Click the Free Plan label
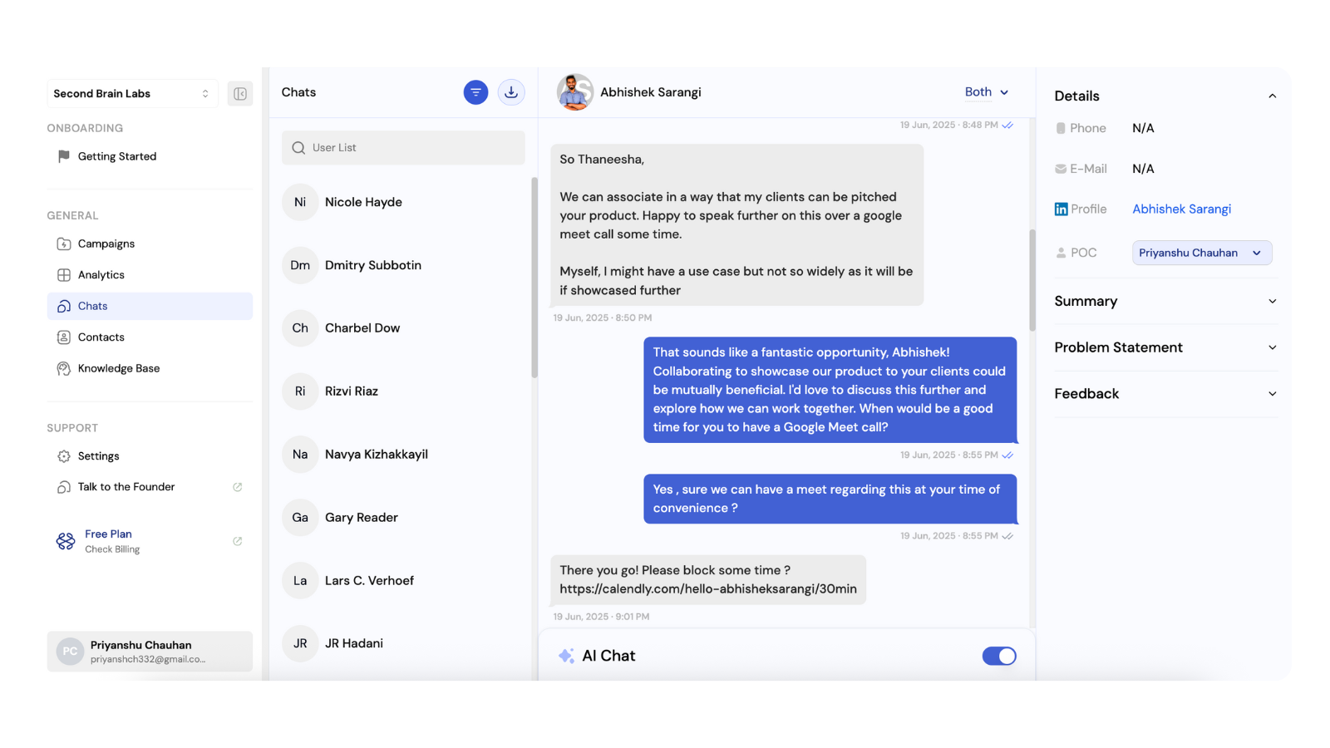Viewport: 1330px width, 748px height. (x=108, y=534)
